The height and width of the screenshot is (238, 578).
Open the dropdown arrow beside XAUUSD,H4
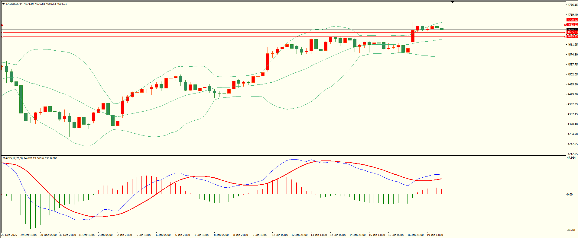[3, 4]
